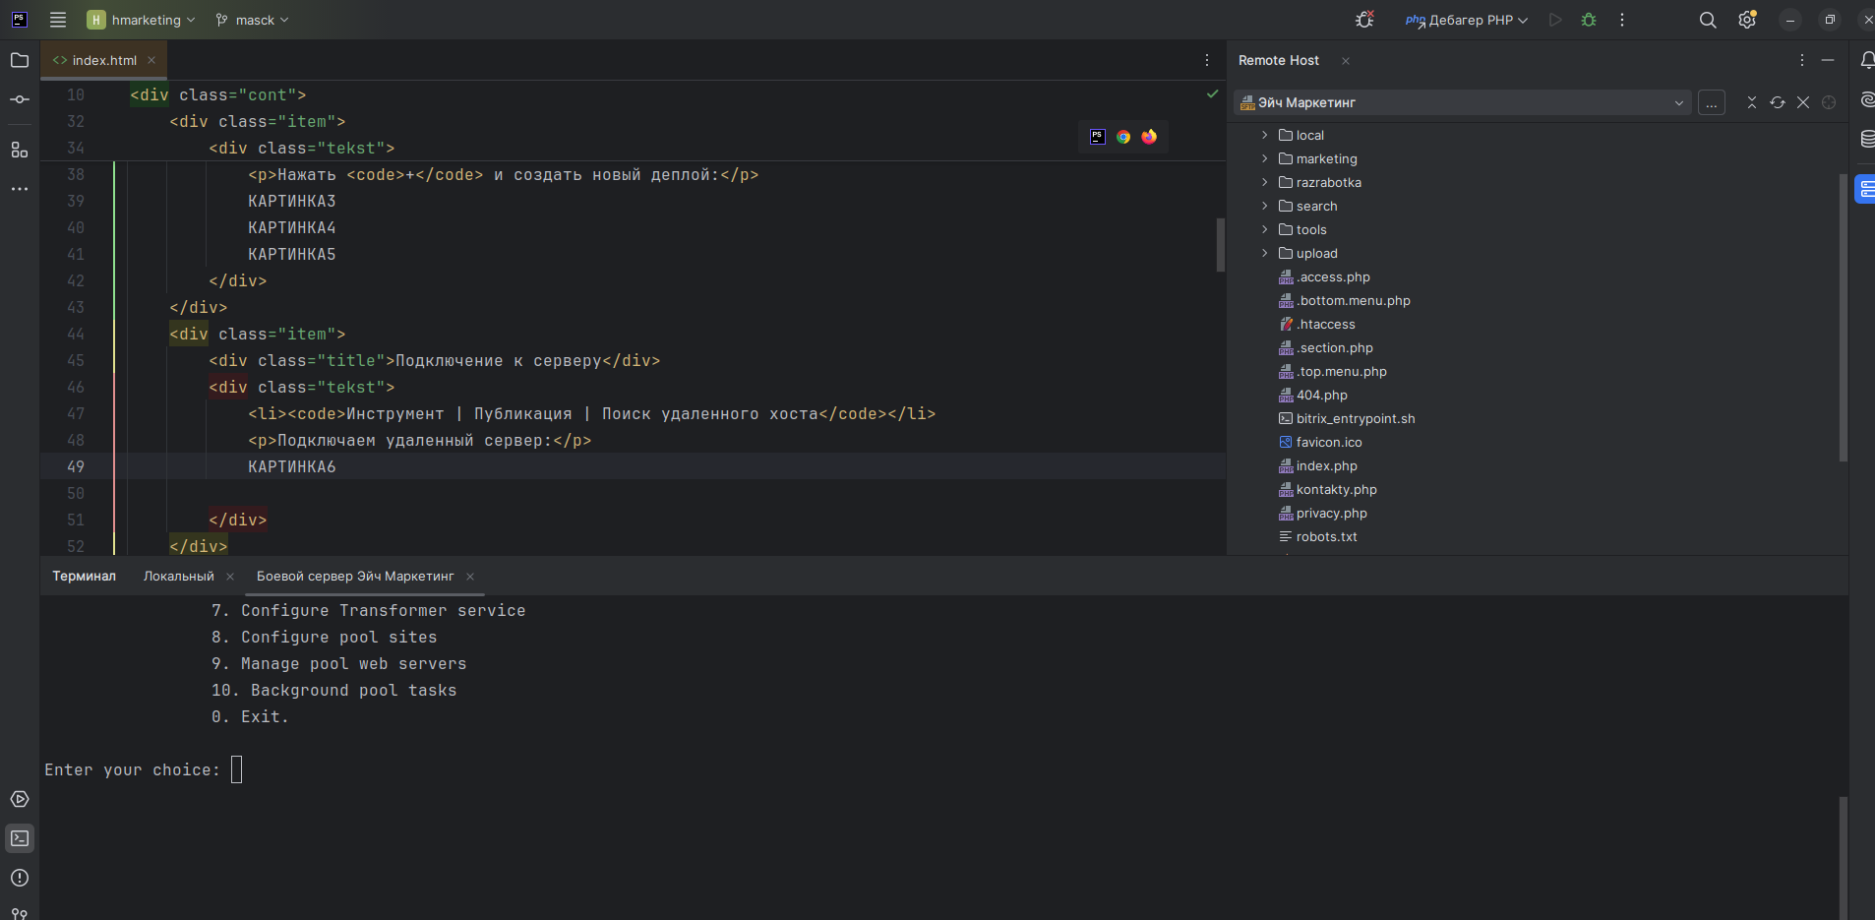
Task: Open the Structure tool window
Action: (20, 150)
